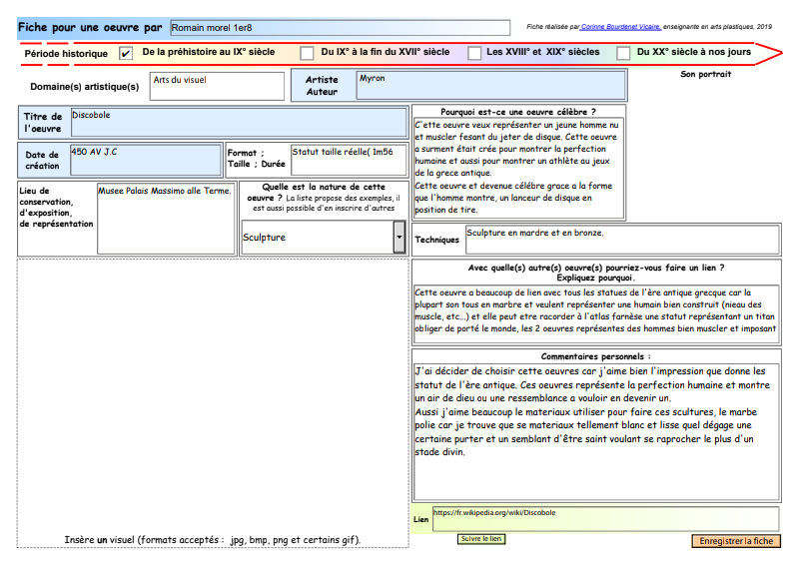Viewport: 799px width, 565px height.
Task: Select the format field 'Statut taille réelle'
Action: pos(348,160)
